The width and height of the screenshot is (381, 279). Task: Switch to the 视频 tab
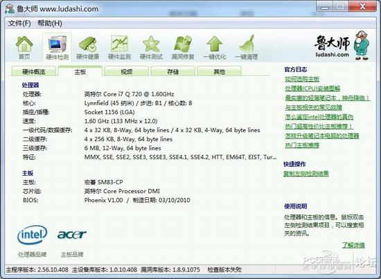point(126,71)
